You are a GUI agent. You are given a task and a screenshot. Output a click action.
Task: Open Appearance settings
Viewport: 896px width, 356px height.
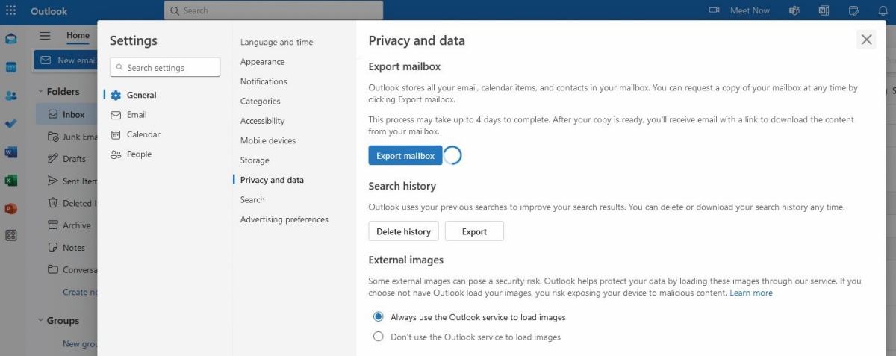click(x=262, y=62)
